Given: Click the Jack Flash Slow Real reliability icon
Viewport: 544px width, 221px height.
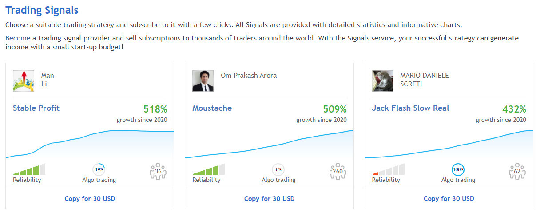Looking at the screenshot, I should 388,169.
